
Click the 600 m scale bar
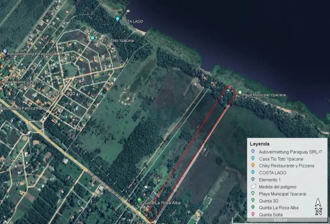click(281, 220)
